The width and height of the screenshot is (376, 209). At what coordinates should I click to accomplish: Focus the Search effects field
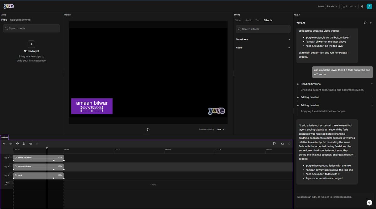tap(263, 29)
